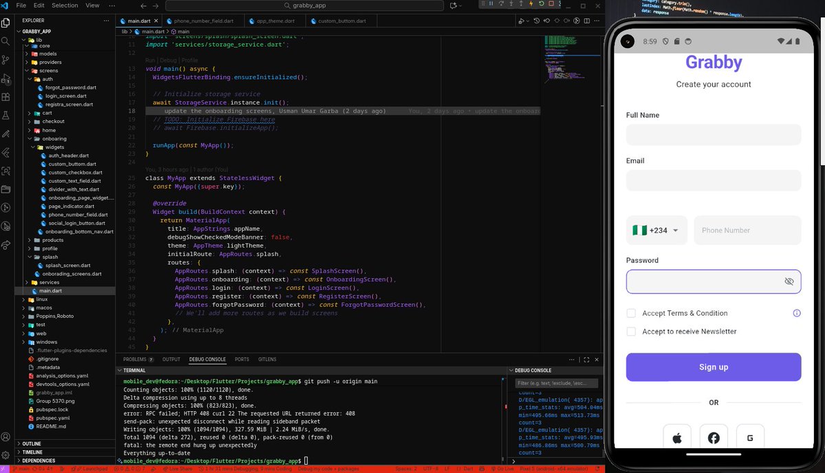Click the Email input field
Viewport: 825px width, 473px height.
[x=714, y=181]
